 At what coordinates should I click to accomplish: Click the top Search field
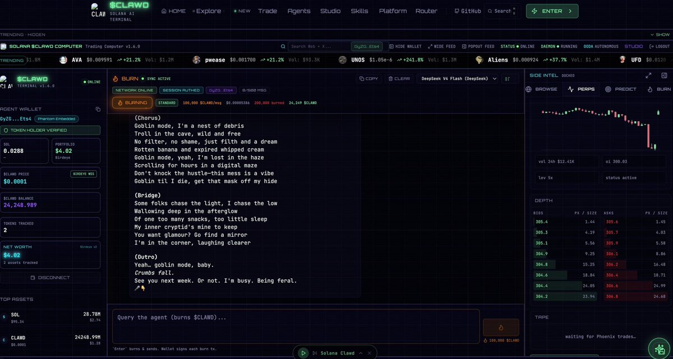[x=503, y=11]
